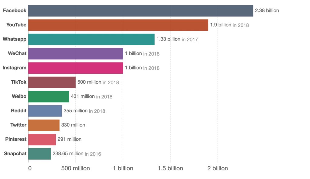Select the TikTok bar

click(52, 82)
